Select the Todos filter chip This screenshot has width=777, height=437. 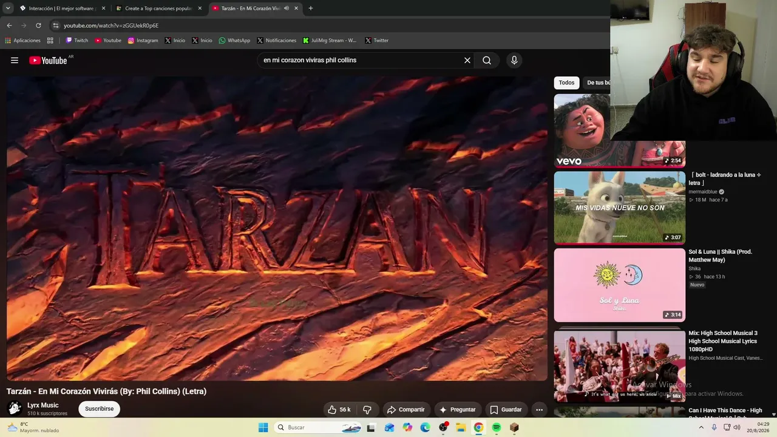pos(566,83)
